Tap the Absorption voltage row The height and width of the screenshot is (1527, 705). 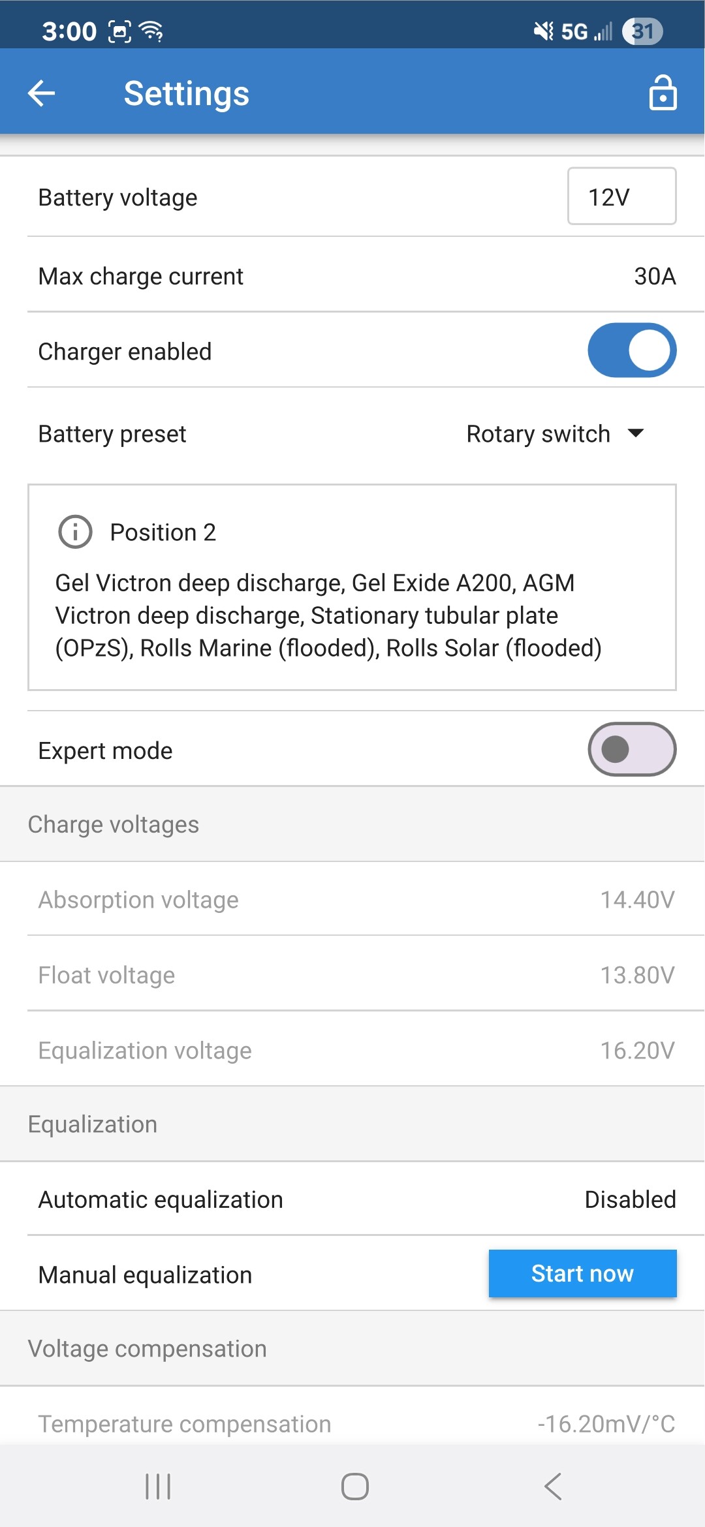click(352, 900)
